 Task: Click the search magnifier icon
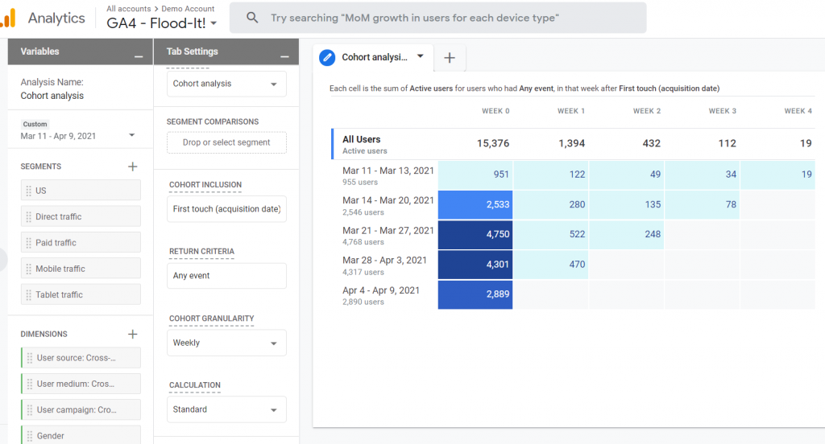pyautogui.click(x=252, y=18)
